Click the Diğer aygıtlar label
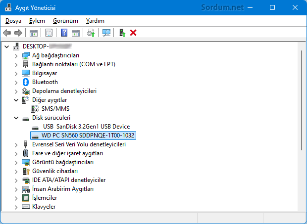This screenshot has height=224, width=307. [50, 100]
